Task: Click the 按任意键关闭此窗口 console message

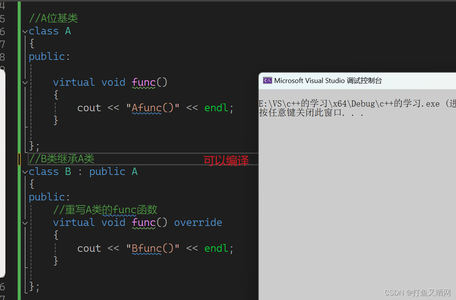Action: click(311, 113)
